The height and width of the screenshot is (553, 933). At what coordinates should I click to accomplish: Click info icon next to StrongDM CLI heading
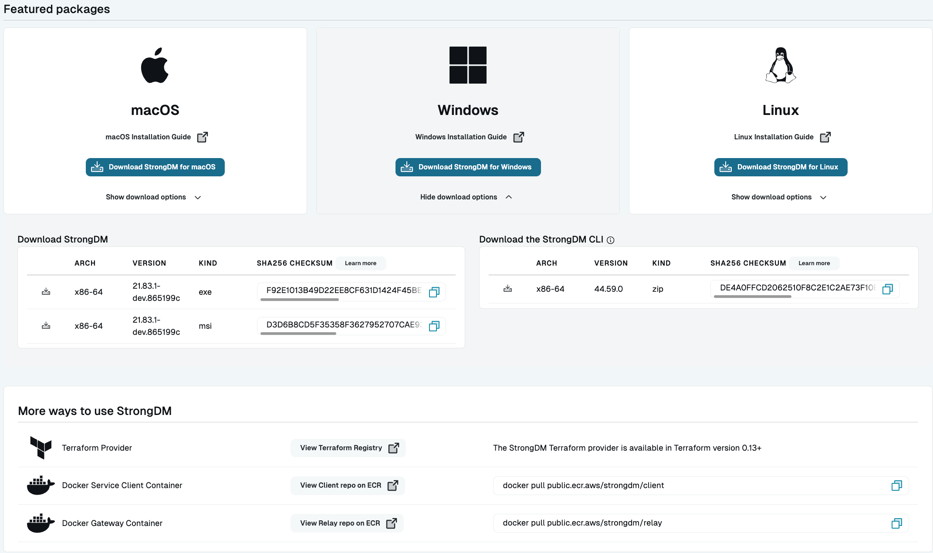pos(611,240)
